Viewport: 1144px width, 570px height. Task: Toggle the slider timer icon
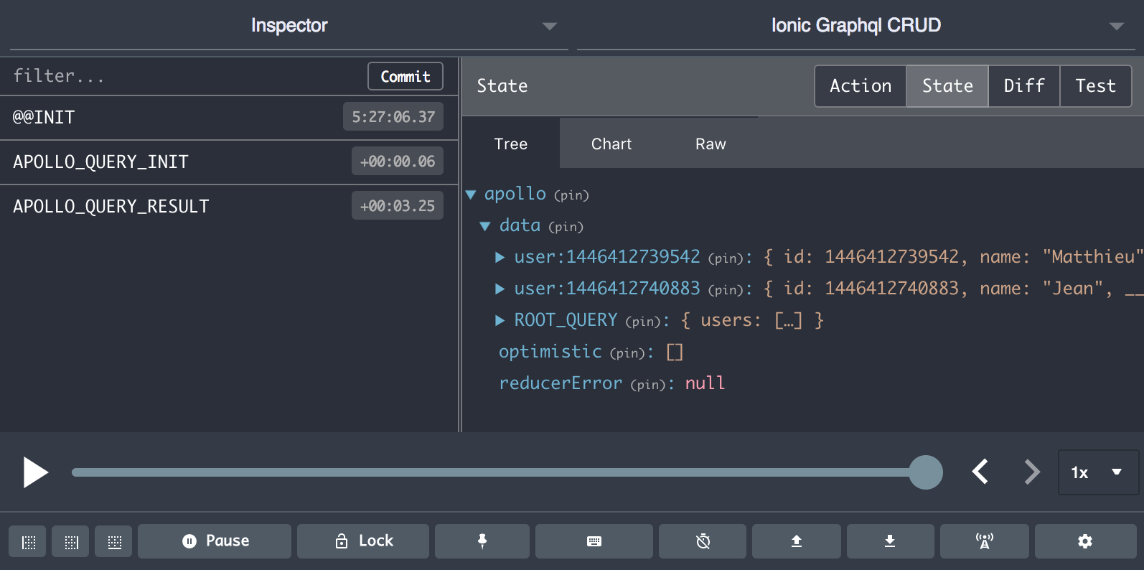(703, 541)
